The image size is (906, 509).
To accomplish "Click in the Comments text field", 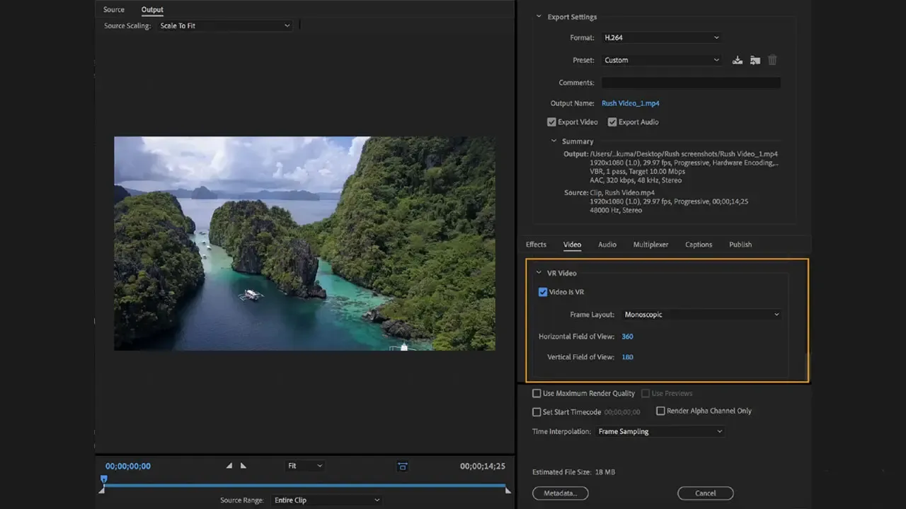I will point(691,83).
